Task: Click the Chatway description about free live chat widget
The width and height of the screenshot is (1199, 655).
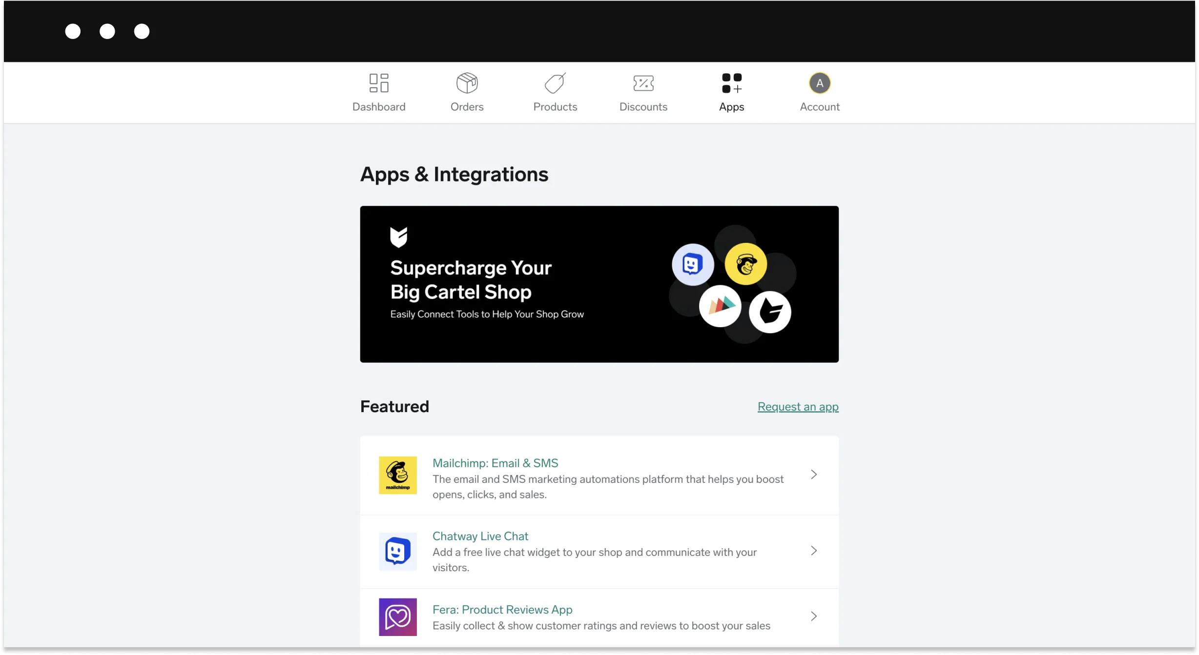Action: 595,560
